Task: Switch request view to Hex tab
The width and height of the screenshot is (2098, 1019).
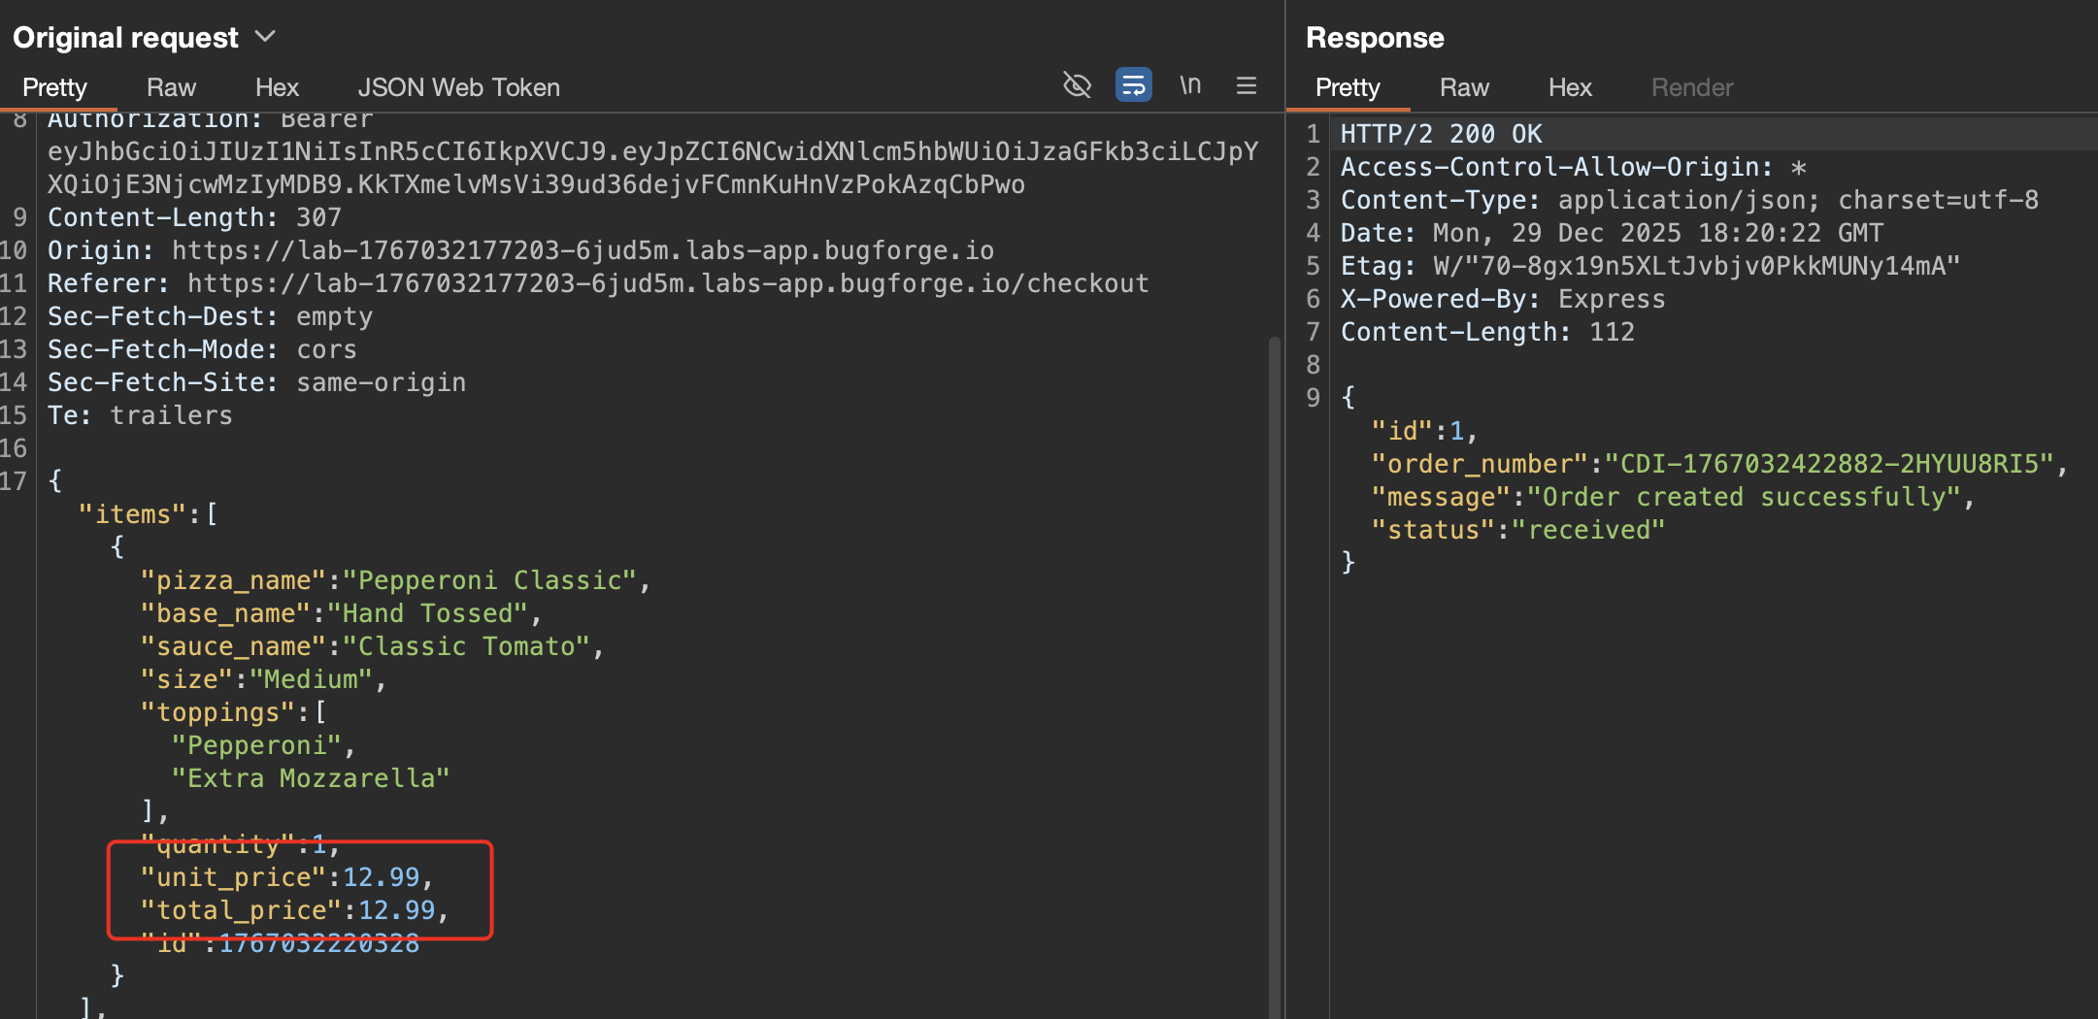Action: pos(277,87)
